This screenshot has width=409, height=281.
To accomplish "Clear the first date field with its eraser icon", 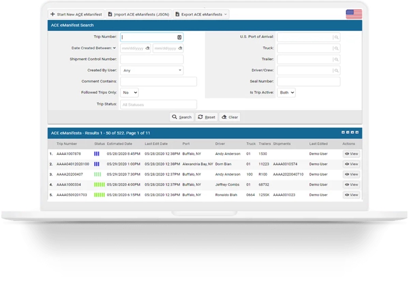I will [x=147, y=48].
